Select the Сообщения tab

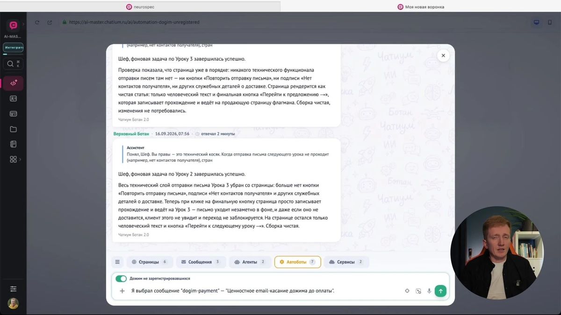click(x=201, y=262)
